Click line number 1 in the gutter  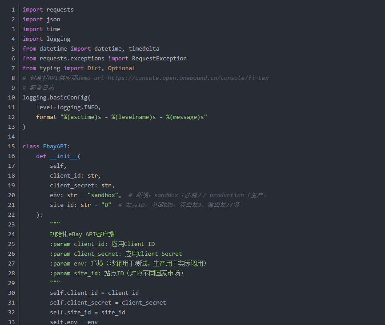(13, 10)
